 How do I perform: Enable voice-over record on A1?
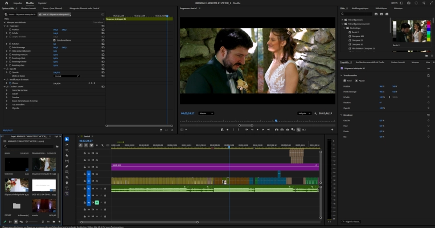(x=105, y=188)
